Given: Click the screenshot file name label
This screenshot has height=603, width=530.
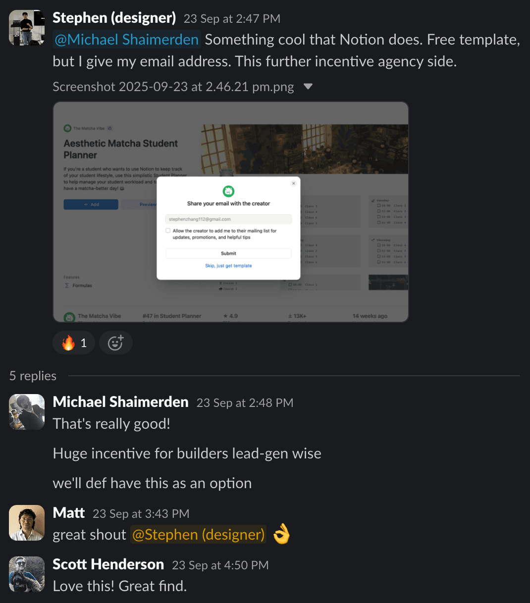Looking at the screenshot, I should click(x=173, y=87).
